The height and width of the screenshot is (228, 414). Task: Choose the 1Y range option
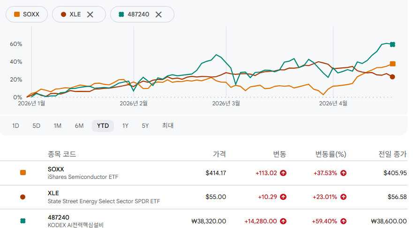125,125
